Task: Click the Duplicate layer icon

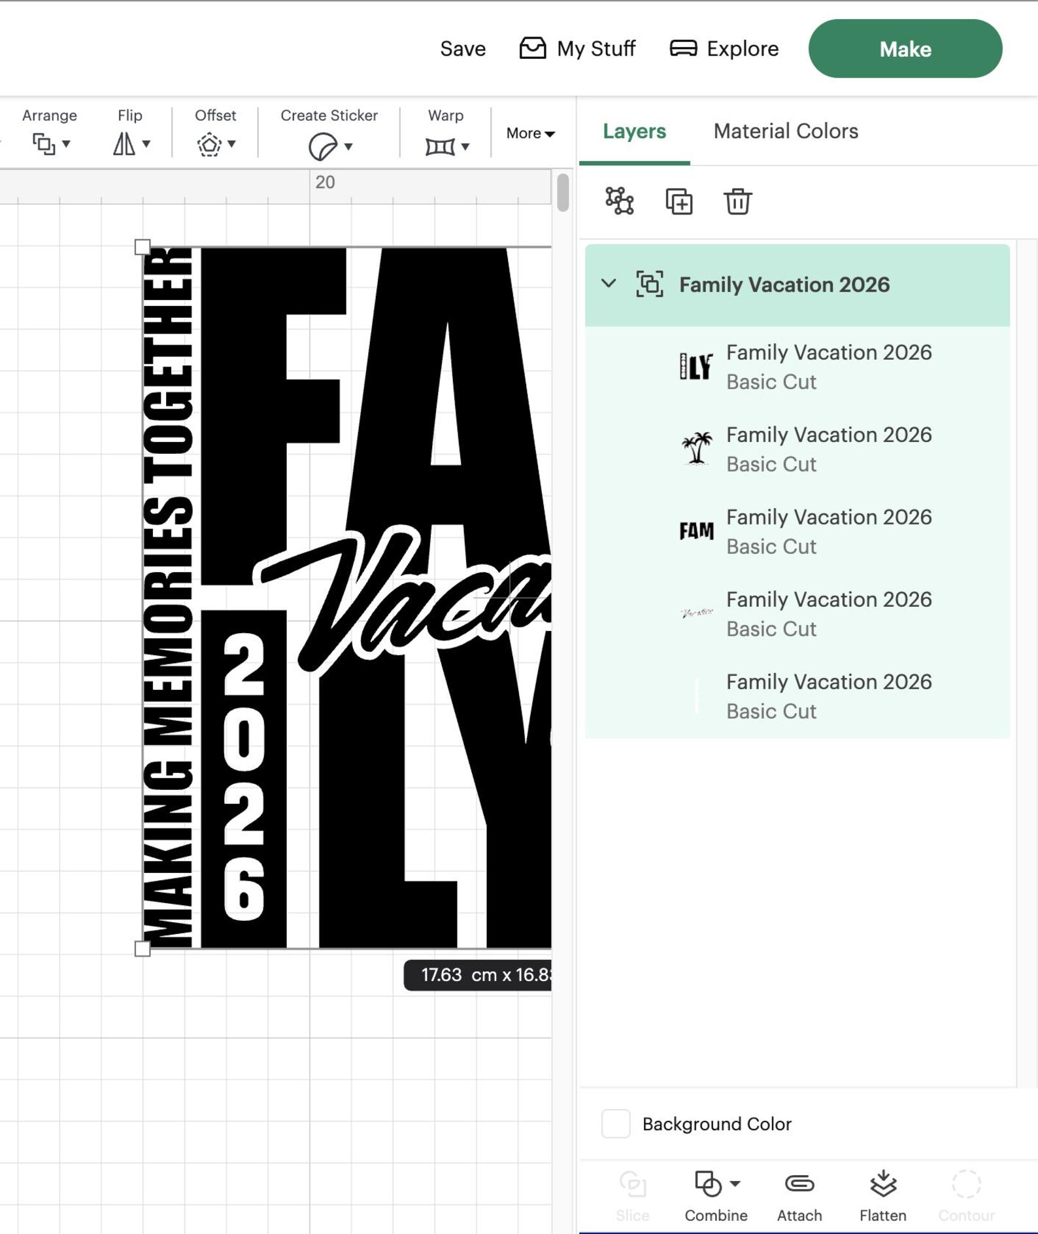Action: coord(678,201)
